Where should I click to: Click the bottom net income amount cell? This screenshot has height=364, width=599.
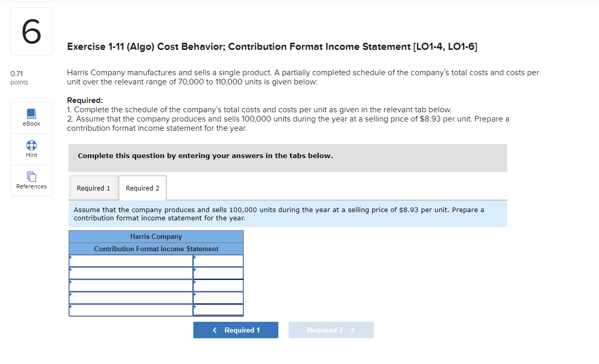point(219,310)
